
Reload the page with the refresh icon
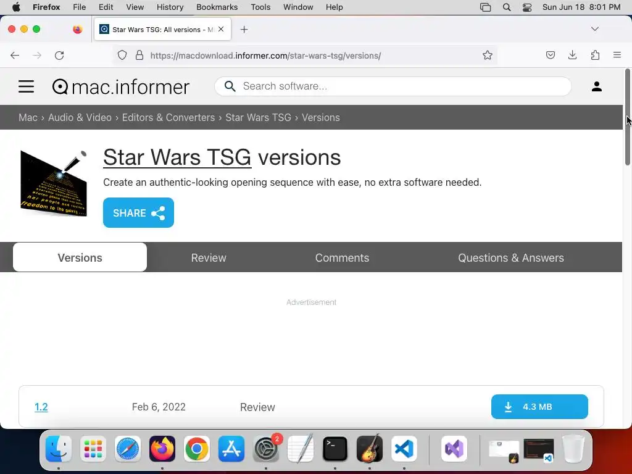(59, 55)
